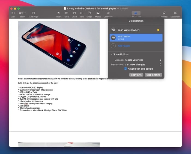Image resolution: width=191 pixels, height=154 pixels.
Task: Click 'Dual 16+20-megapixel rear camera with OIS' line
Action: pos(39,99)
